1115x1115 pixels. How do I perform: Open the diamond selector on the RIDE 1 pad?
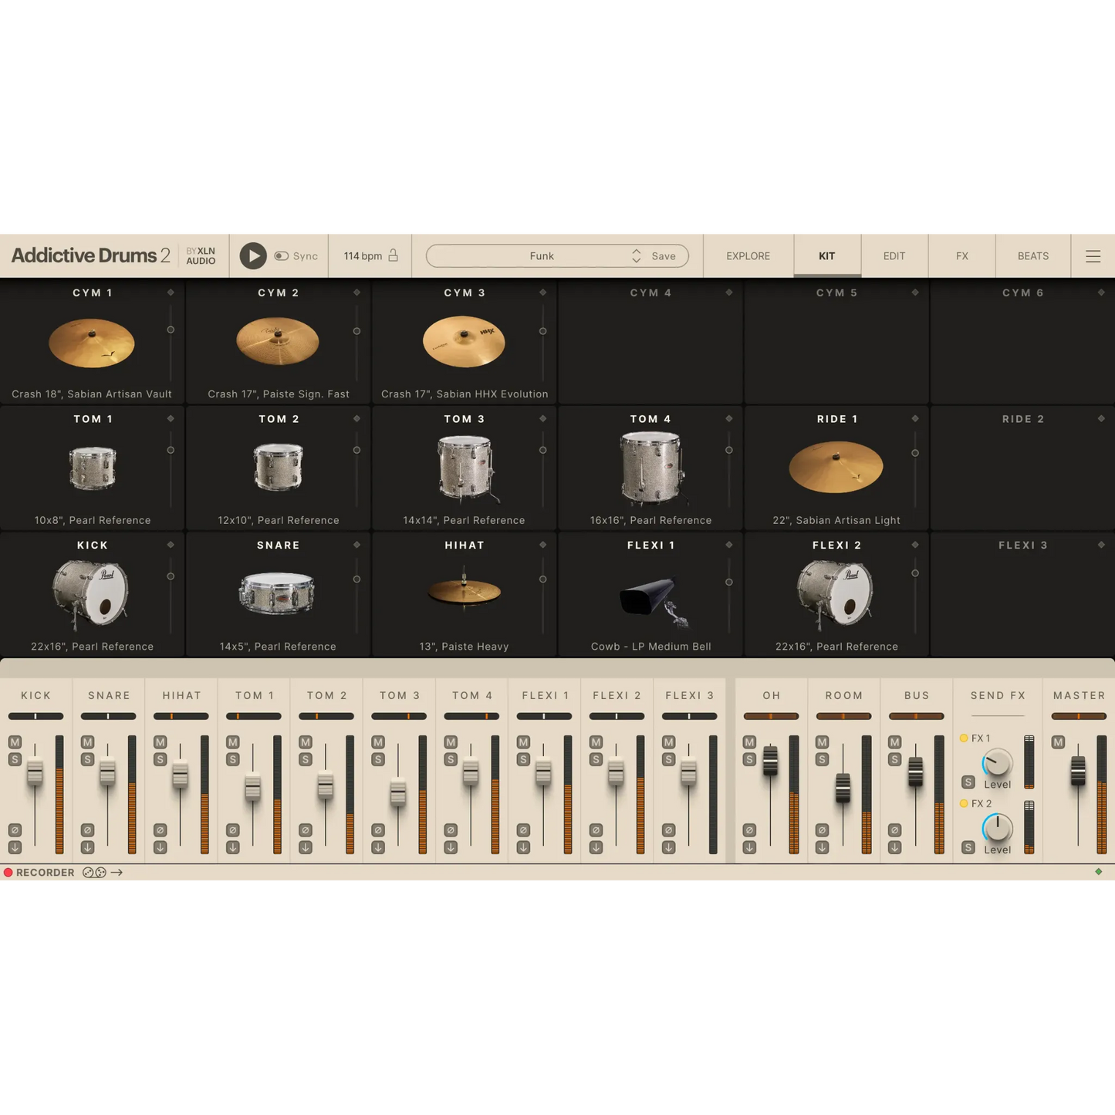[915, 419]
